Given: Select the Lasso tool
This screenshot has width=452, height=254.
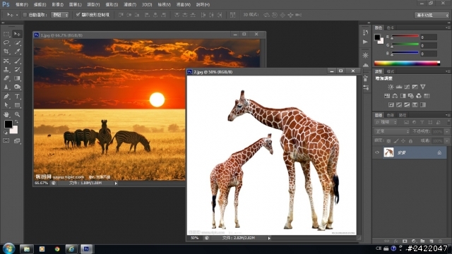Looking at the screenshot, I should pyautogui.click(x=6, y=43).
